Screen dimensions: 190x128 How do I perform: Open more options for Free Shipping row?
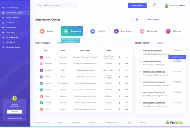coord(126,83)
